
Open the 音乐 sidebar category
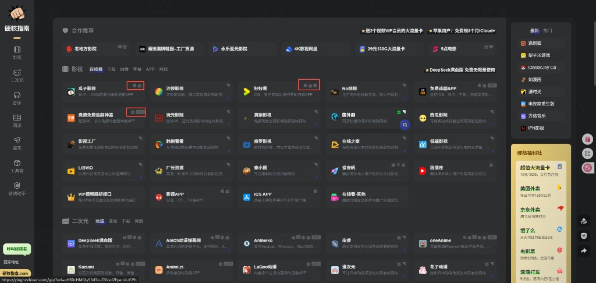pyautogui.click(x=17, y=98)
